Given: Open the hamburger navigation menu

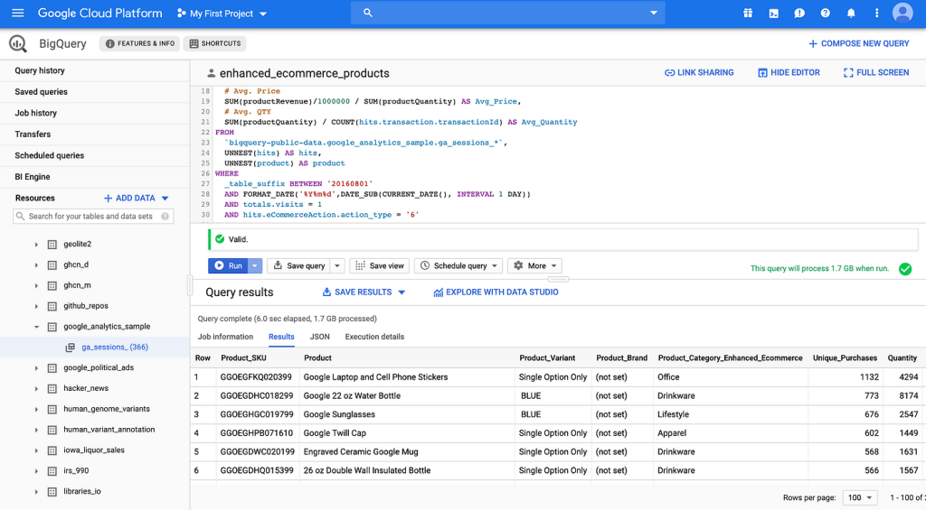Looking at the screenshot, I should [x=18, y=13].
